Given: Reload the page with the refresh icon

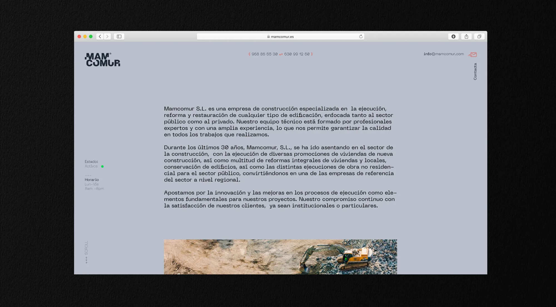Looking at the screenshot, I should click(361, 36).
